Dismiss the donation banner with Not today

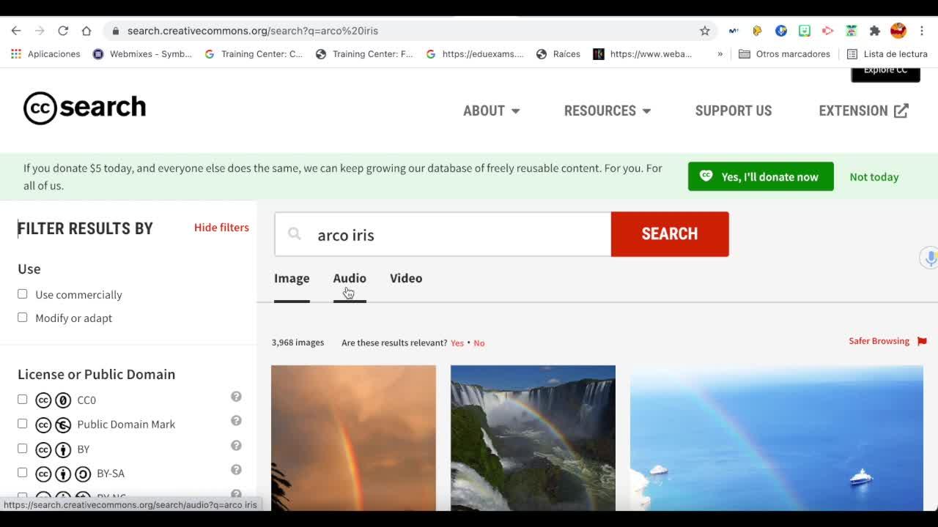coord(874,176)
